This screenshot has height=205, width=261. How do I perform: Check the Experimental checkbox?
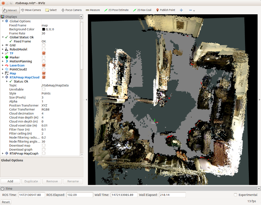pyautogui.click(x=236, y=195)
